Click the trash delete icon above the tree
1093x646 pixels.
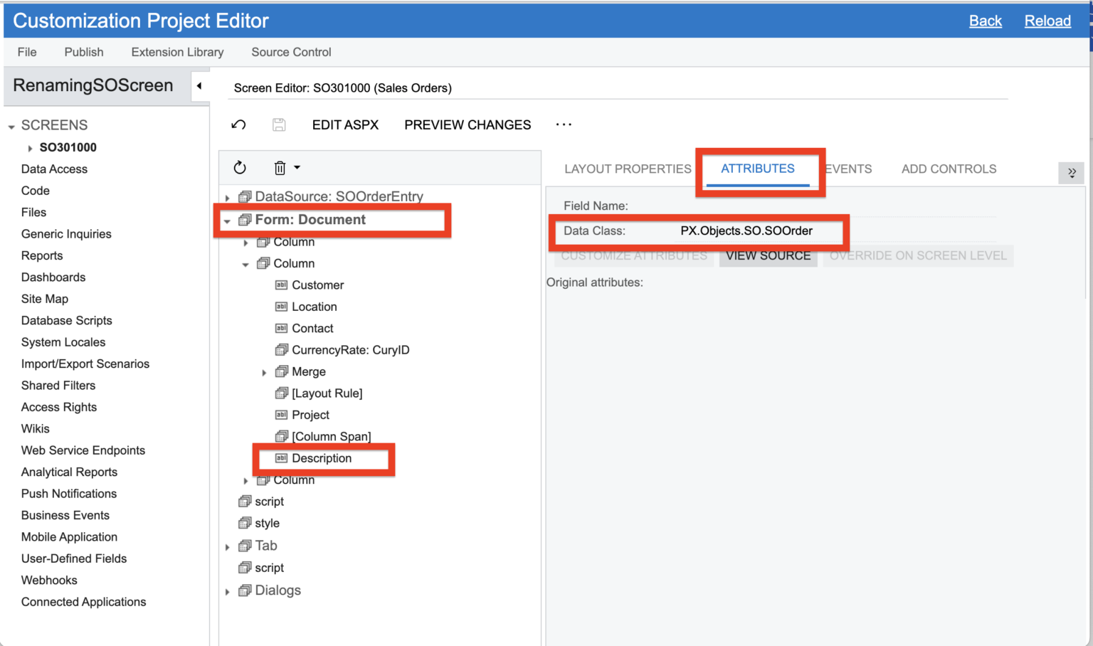[280, 168]
